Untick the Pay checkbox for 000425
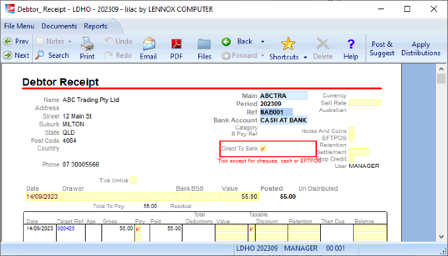 pos(138,228)
